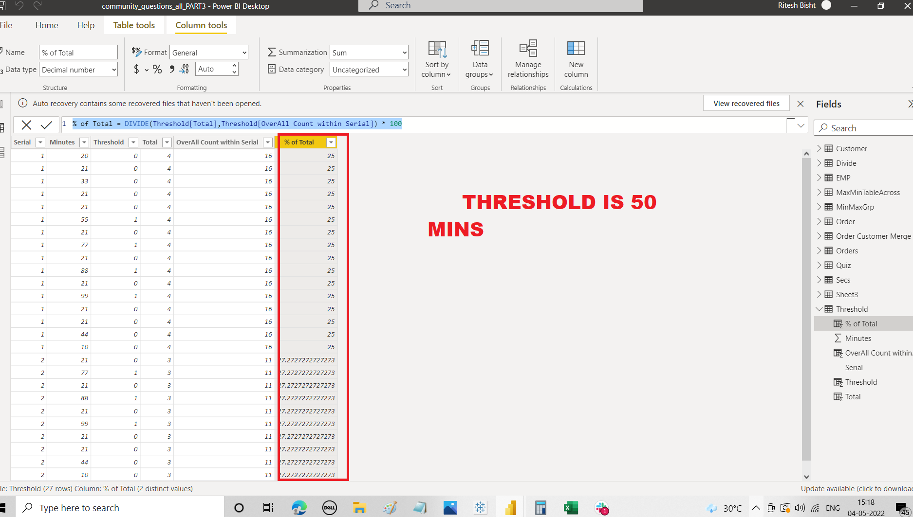The height and width of the screenshot is (517, 913).
Task: Select the Minutes field in Threshold
Action: click(x=858, y=338)
